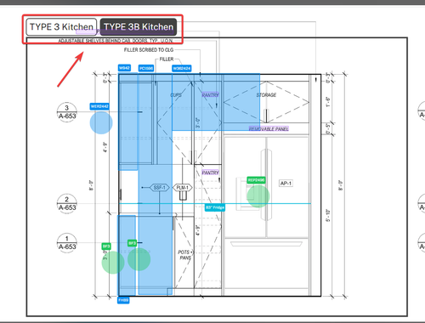Screen dimensions: 425x323
Task: Open section marker 2 A-653
Action: tap(67, 204)
